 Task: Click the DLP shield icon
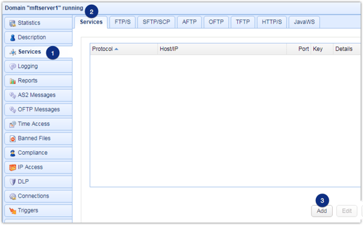coord(13,181)
